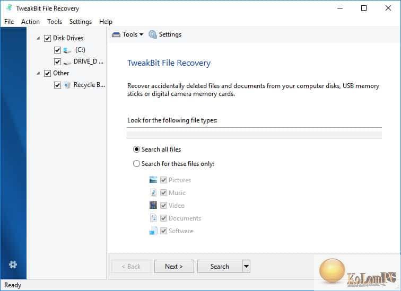Click the Software file type icon
401x291 pixels.
coord(153,231)
